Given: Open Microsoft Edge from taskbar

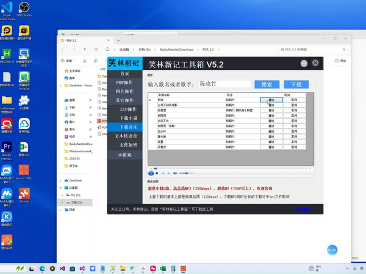Looking at the screenshot, I should tap(42, 269).
